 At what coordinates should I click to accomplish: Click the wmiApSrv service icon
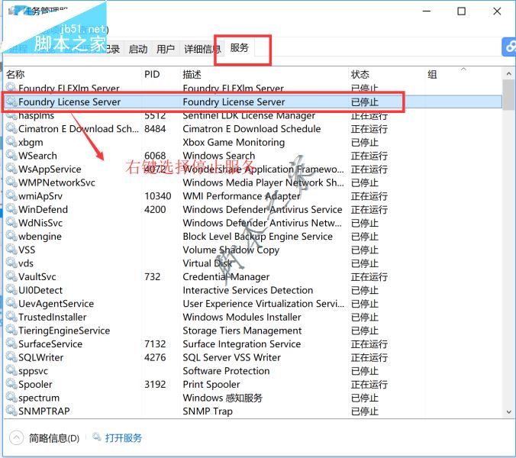coord(11,195)
